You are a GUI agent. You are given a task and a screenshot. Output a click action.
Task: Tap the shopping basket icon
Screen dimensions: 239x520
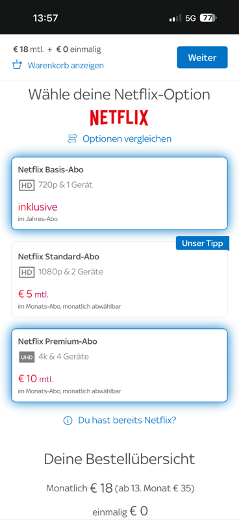click(17, 65)
